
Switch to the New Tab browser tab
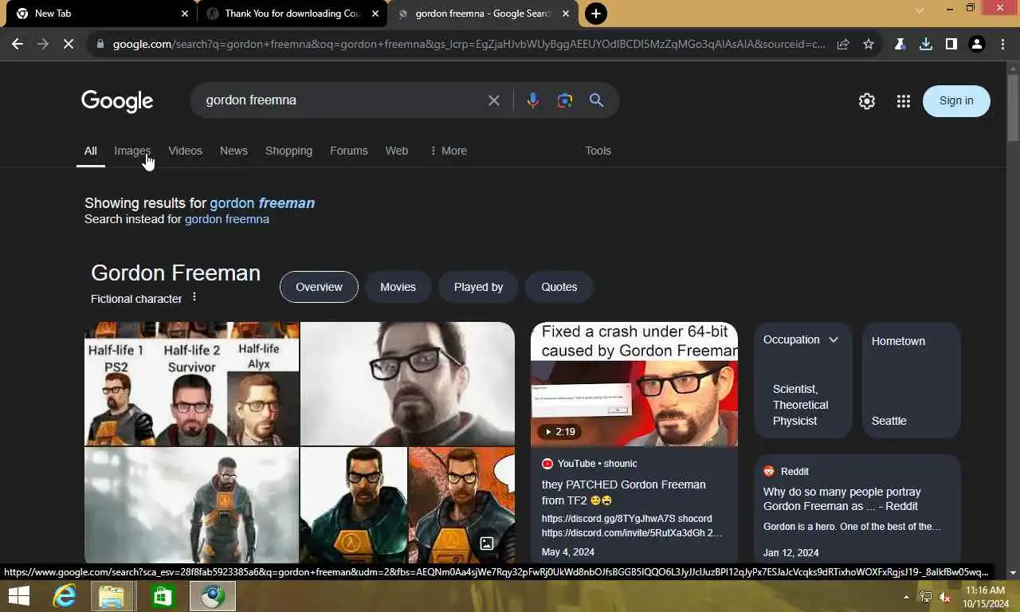point(100,14)
